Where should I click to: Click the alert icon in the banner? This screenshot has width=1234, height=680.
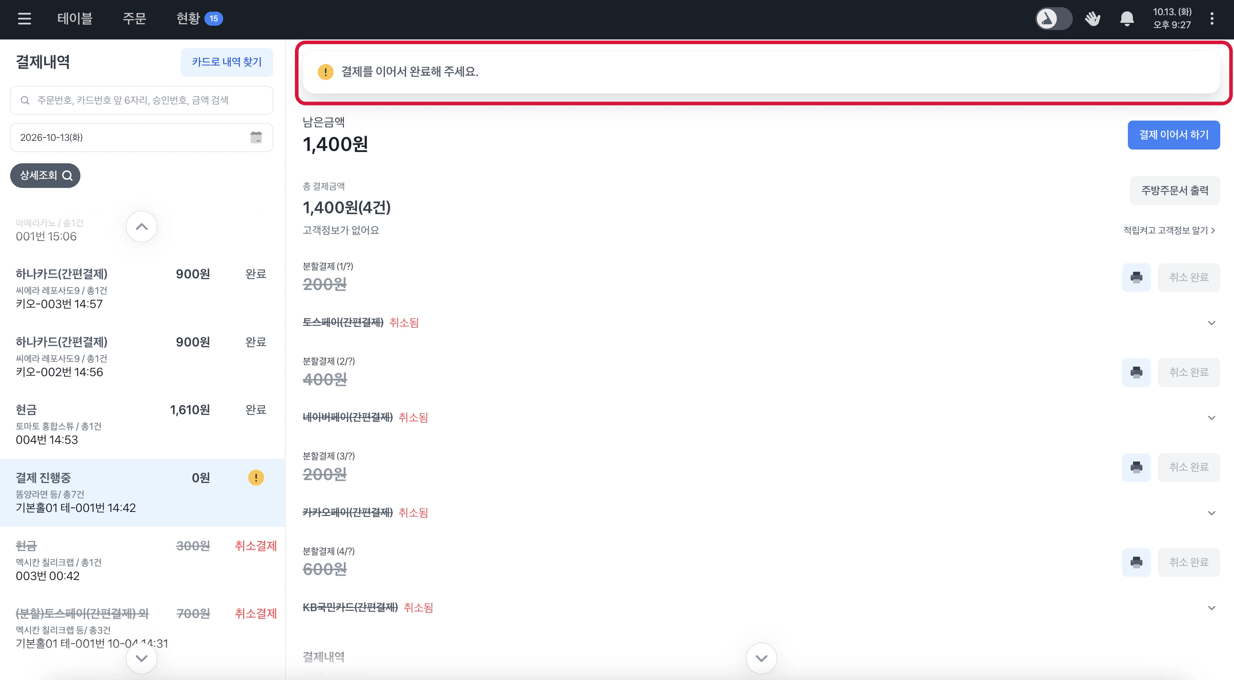point(326,72)
